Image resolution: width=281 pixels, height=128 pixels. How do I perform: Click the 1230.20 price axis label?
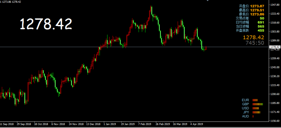click(275, 76)
